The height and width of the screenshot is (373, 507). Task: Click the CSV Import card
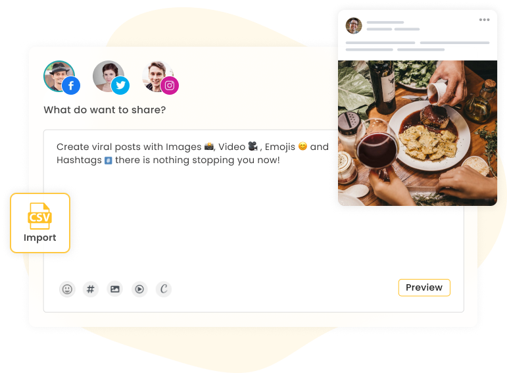pyautogui.click(x=40, y=223)
